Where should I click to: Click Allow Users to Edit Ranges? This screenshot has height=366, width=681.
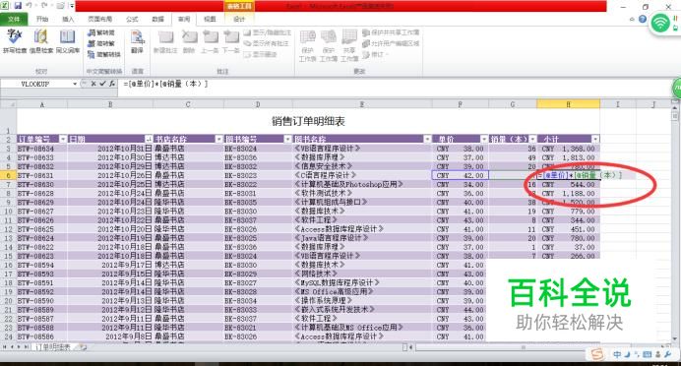click(391, 43)
